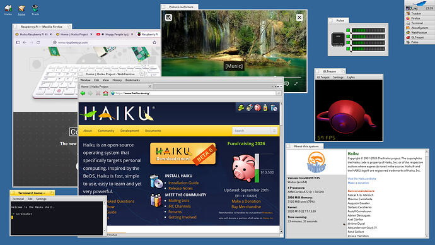Viewport: 435px width, 245px height.
Task: Open the WebPositive Window menu
Action: pyautogui.click(x=85, y=80)
